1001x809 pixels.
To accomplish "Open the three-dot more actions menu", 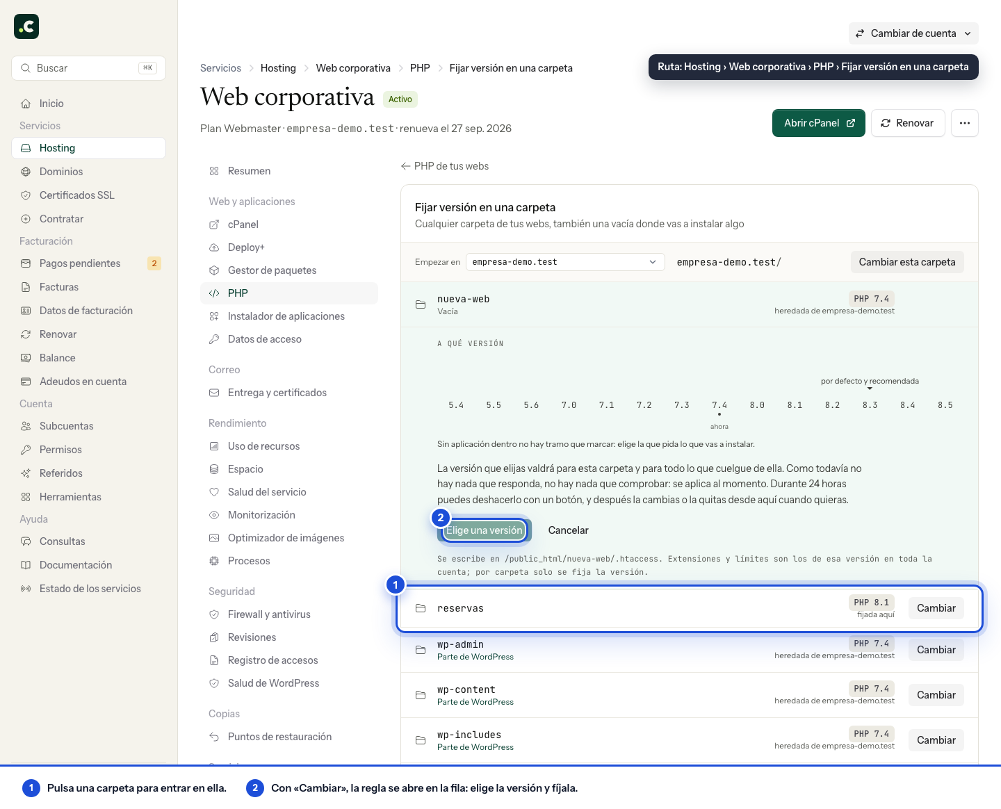I will click(965, 123).
